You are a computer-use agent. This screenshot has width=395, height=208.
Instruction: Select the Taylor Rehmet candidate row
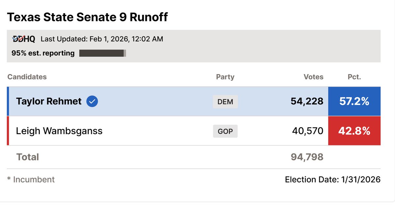click(x=194, y=101)
